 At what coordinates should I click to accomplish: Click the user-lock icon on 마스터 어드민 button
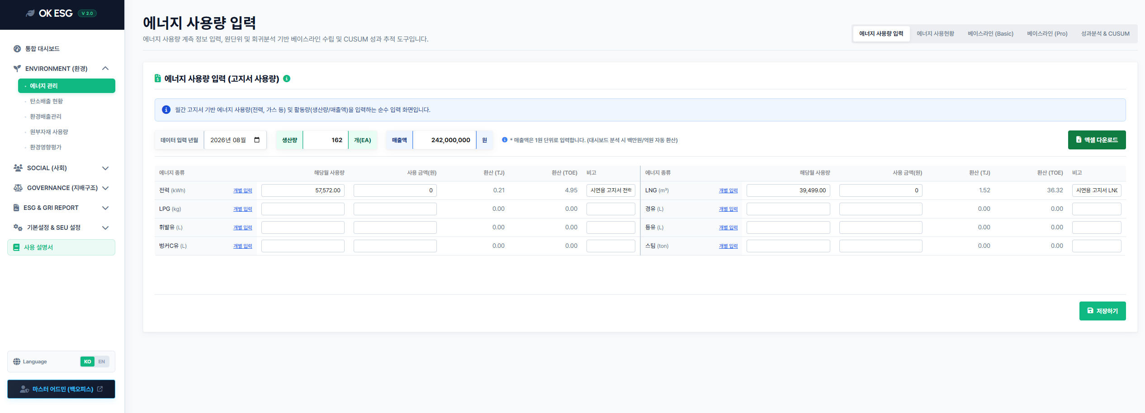(x=24, y=389)
